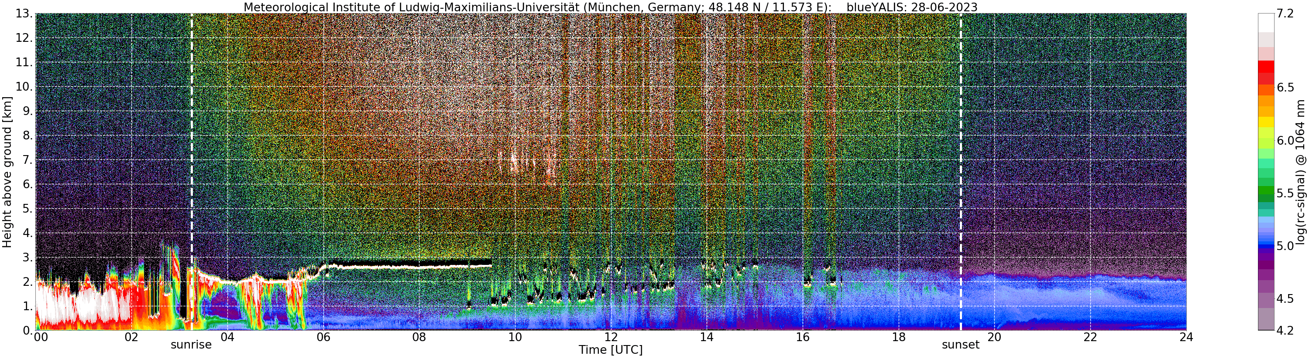Image resolution: width=1316 pixels, height=359 pixels.
Task: Click the y-axis tick label 13.
Action: coord(24,14)
